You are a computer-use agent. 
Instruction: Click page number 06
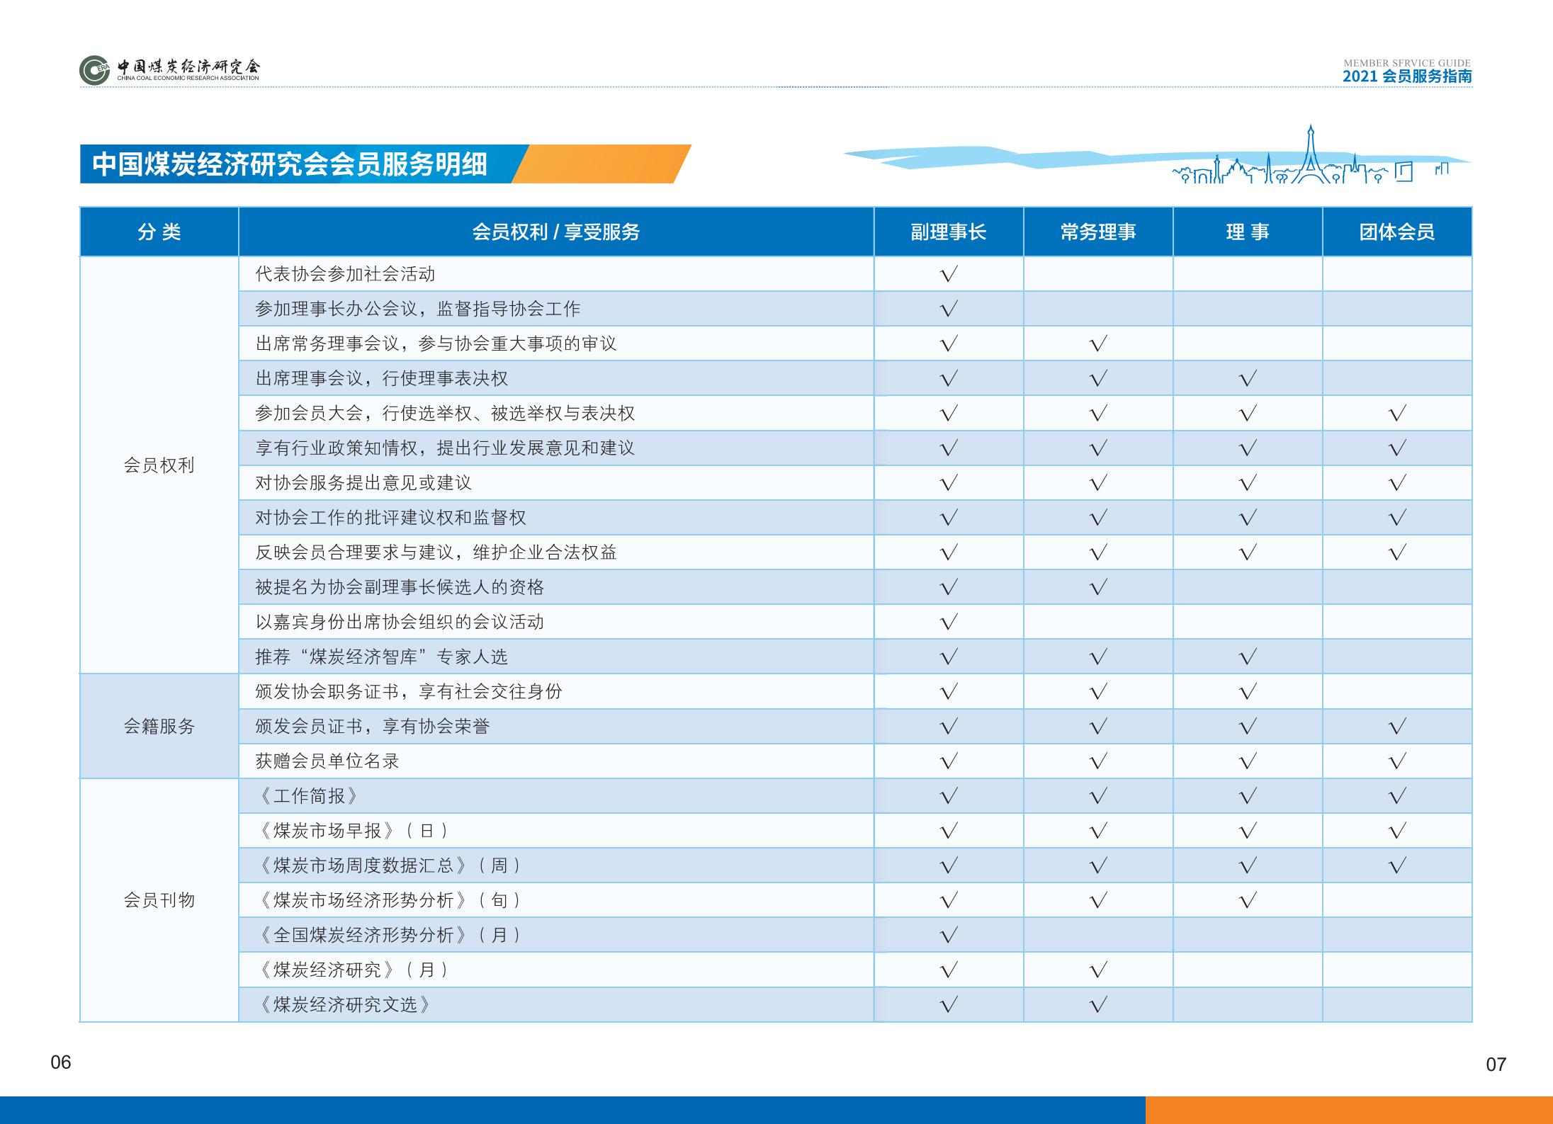click(x=61, y=1062)
